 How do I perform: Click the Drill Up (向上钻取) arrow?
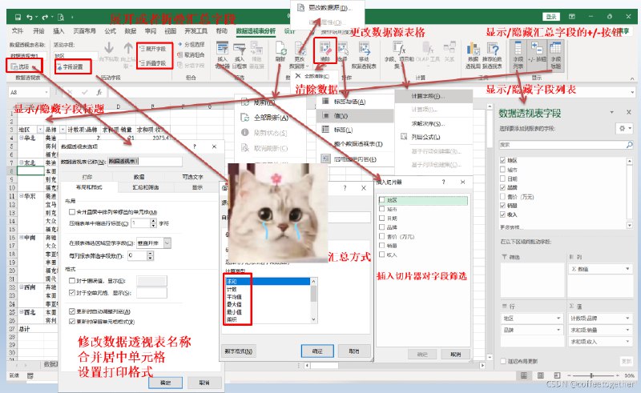pos(128,49)
